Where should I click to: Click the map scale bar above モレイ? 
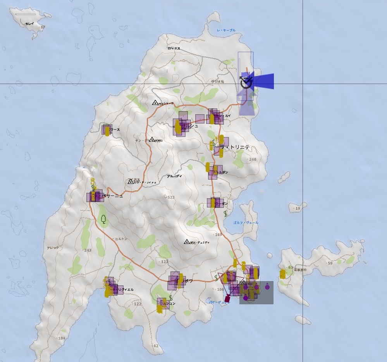[26, 14]
